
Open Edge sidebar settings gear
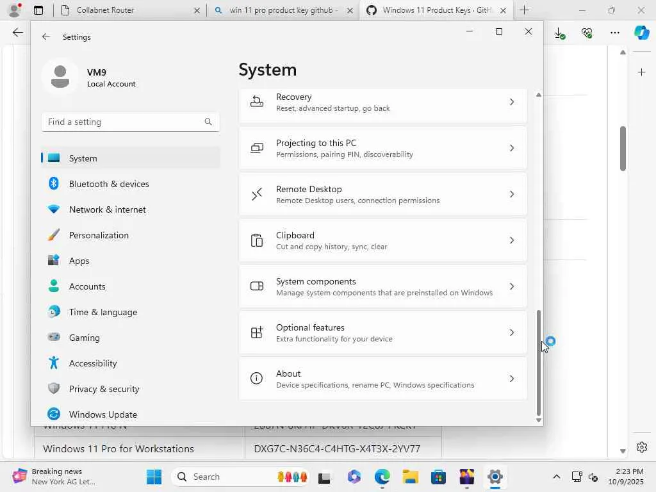641,447
